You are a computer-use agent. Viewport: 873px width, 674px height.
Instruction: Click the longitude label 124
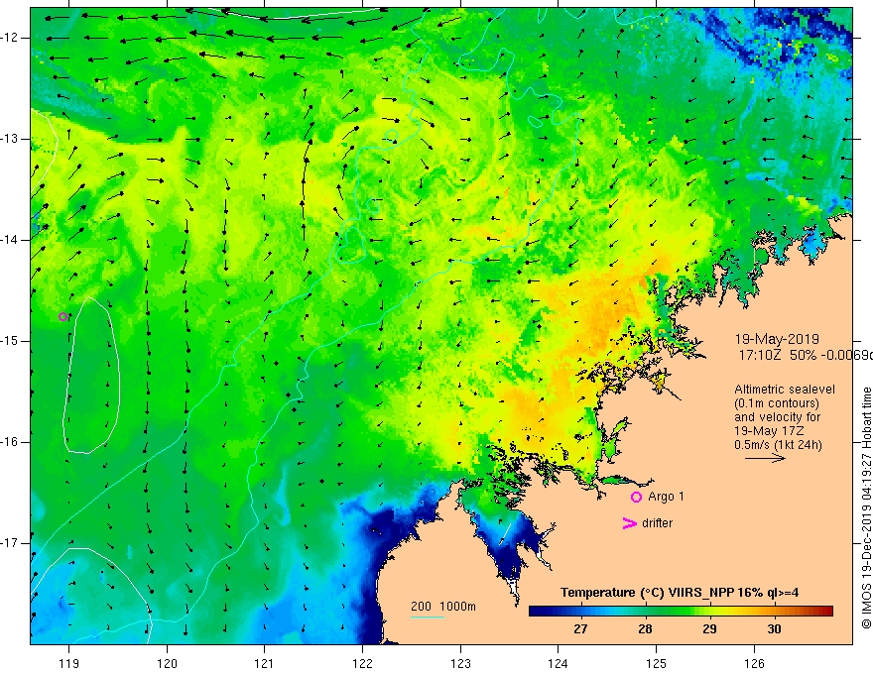click(x=558, y=663)
